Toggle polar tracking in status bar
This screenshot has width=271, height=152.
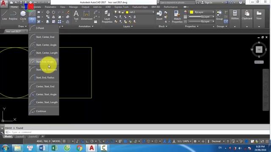pyautogui.click(x=92, y=141)
